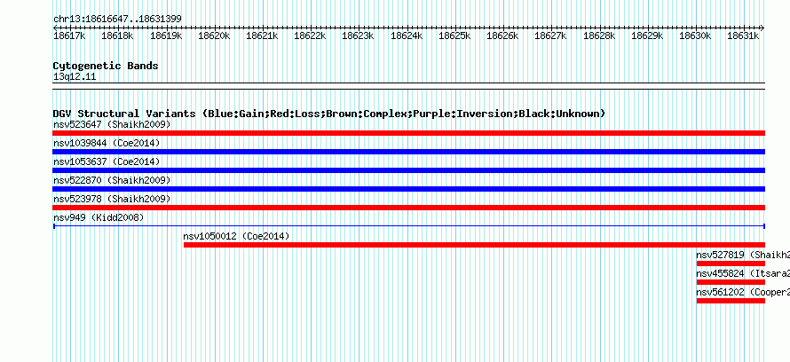The image size is (790, 362).
Task: Click the 18627k ruler tick label
Action: pos(550,35)
